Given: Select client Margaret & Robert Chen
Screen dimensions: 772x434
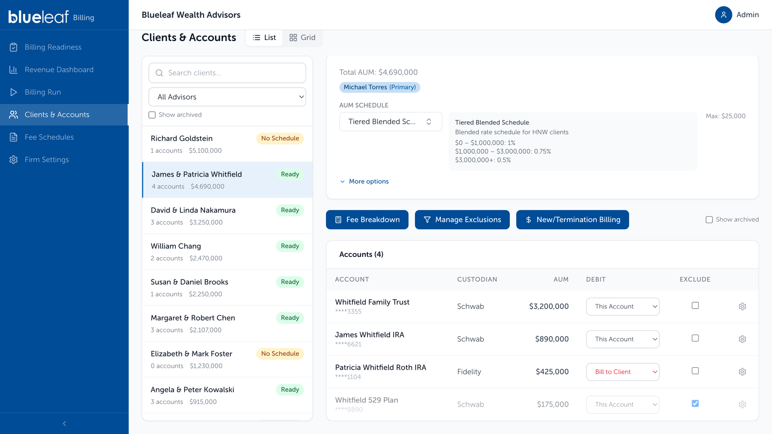Looking at the screenshot, I should [227, 323].
